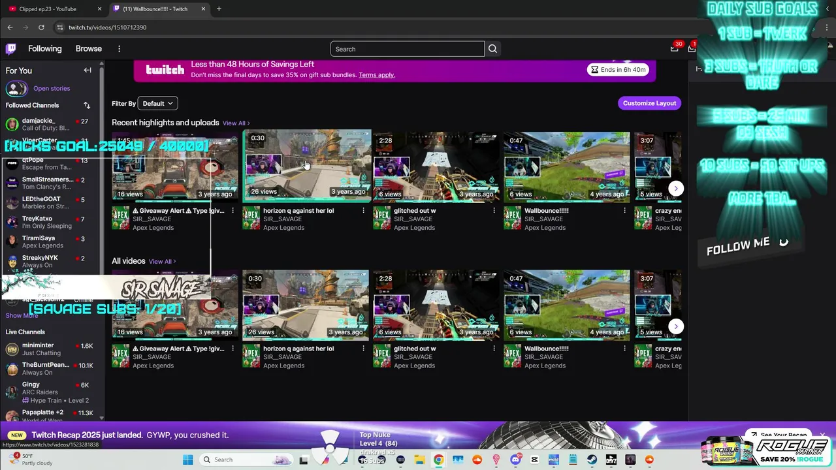
Task: Expand View All for Recent highlights
Action: 236,123
